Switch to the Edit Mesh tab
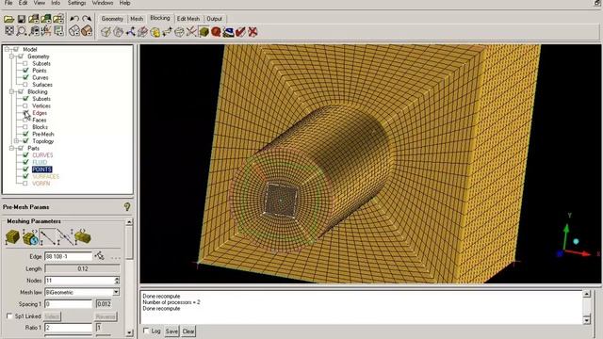 click(x=188, y=19)
